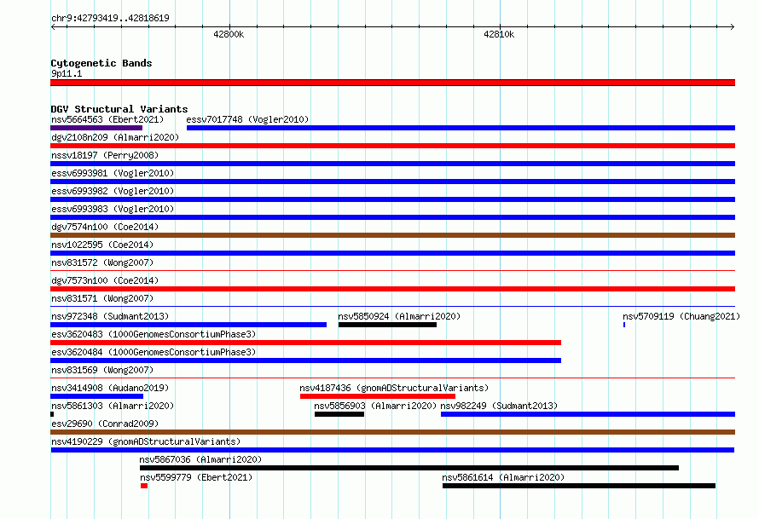Click the 9p11.1 band label

tap(67, 73)
